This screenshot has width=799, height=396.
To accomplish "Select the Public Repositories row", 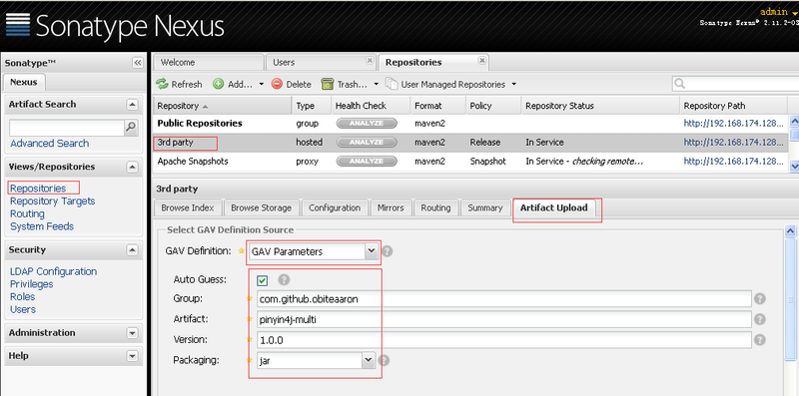I will [x=470, y=123].
